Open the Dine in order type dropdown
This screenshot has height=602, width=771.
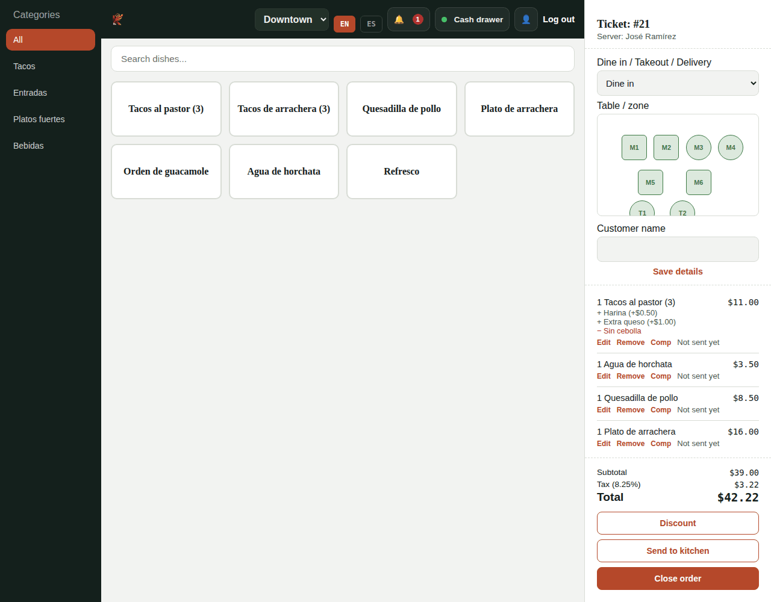678,84
